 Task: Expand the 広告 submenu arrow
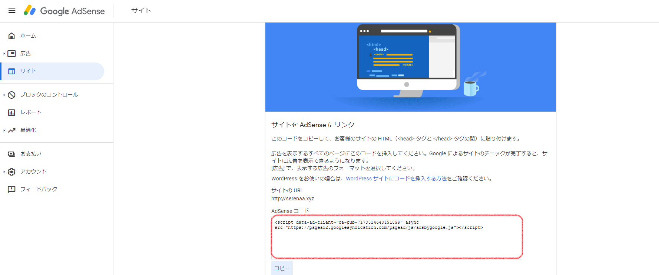click(4, 54)
